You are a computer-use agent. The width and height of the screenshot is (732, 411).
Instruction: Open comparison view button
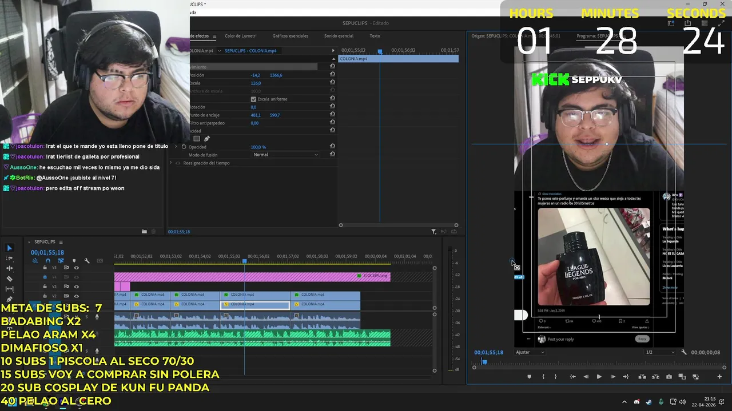point(682,377)
